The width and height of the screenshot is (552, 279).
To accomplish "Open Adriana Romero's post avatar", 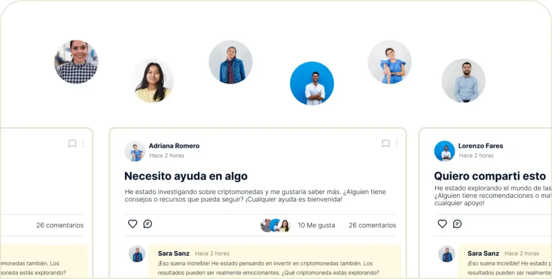I will click(x=135, y=151).
